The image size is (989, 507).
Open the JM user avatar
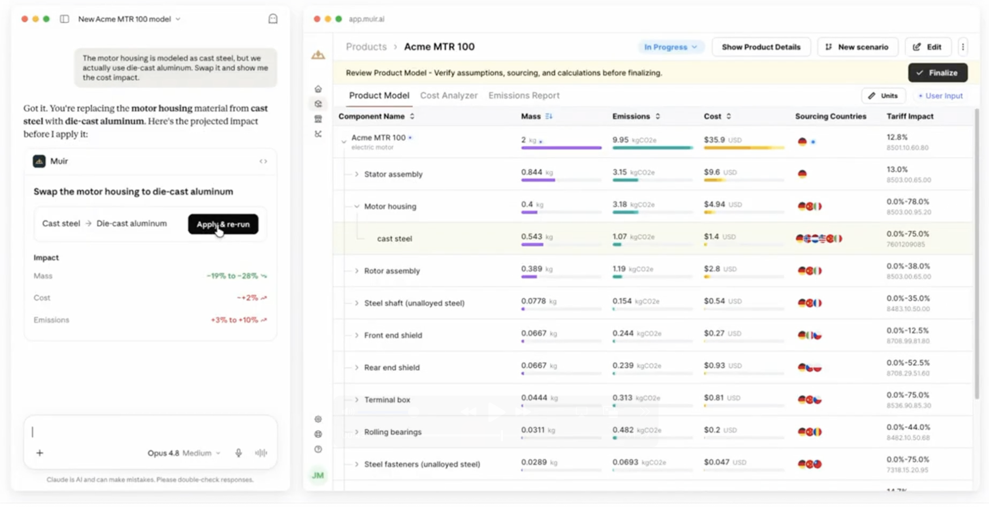(317, 475)
